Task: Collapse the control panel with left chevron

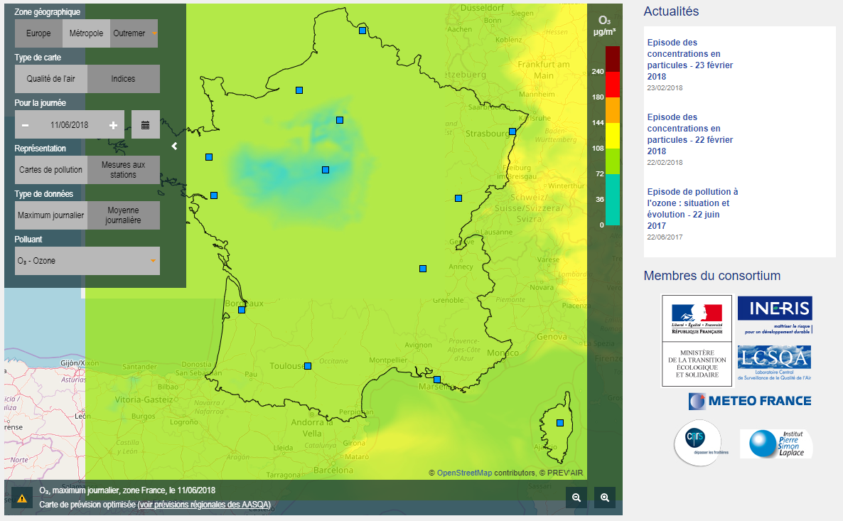Action: (173, 144)
